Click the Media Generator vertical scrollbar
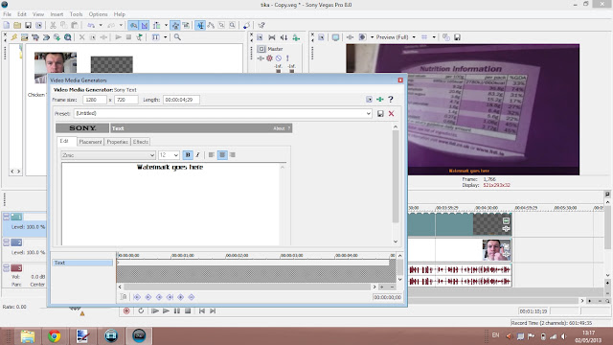Viewport: 613px width, 345px height. pos(396,176)
